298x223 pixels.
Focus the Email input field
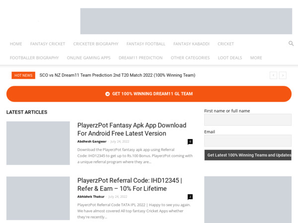click(x=248, y=141)
